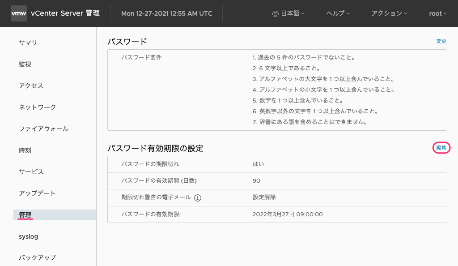Click the date 2022年3月27日 09:00:00
The image size is (458, 266).
coord(288,214)
